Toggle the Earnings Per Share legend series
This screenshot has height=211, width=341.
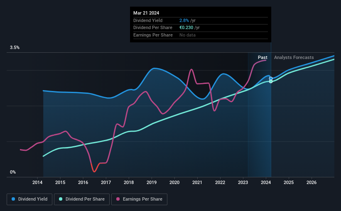139,199
